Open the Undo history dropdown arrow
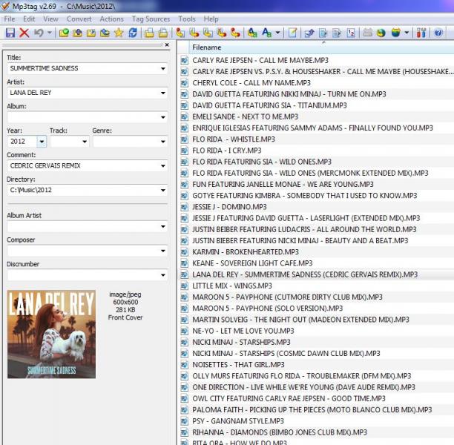The height and width of the screenshot is (445, 454). pyautogui.click(x=50, y=33)
